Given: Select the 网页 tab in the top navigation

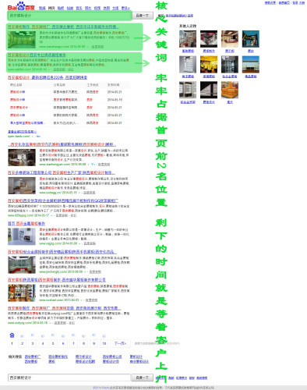Looking at the screenshot, I should (51, 8).
